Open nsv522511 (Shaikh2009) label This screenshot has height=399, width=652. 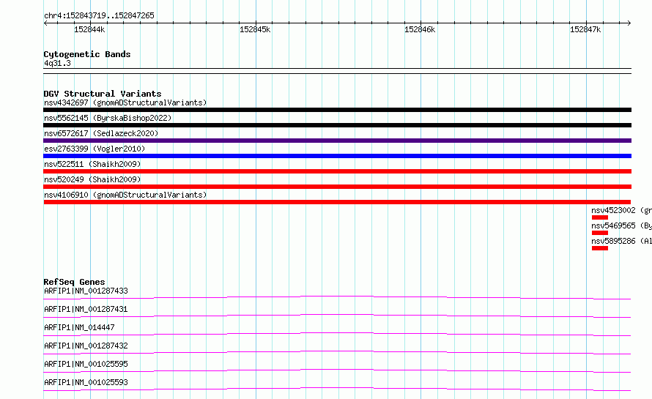pos(92,164)
